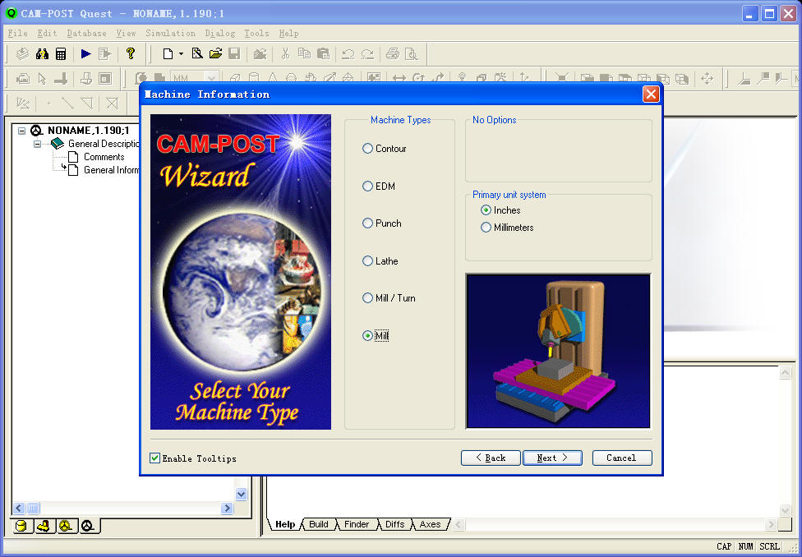Open the View menu
This screenshot has height=557, width=802.
pyautogui.click(x=126, y=33)
